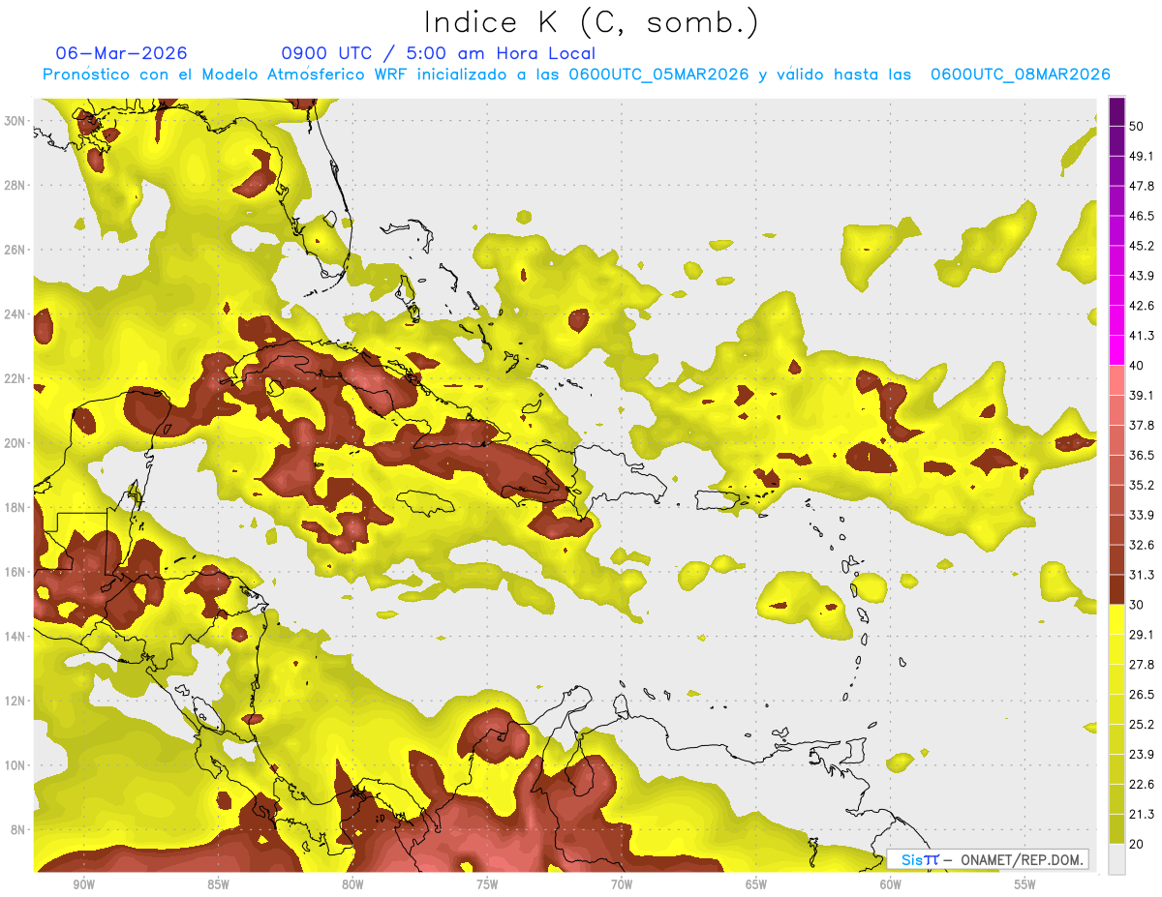Click the dark purple swatch below the 50 mark
This screenshot has width=1162, height=897.
[1116, 140]
